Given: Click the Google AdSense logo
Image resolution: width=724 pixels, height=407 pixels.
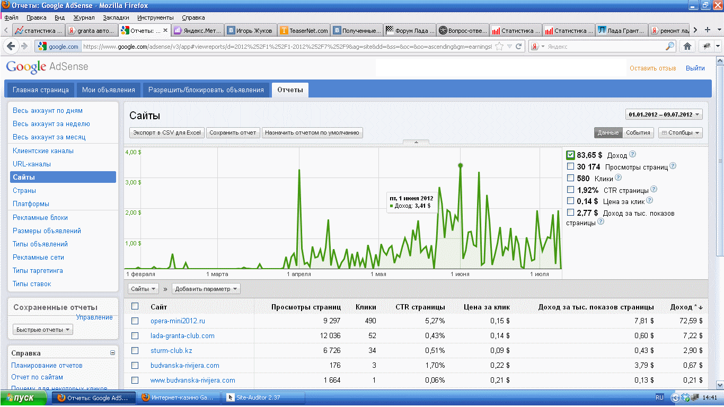Looking at the screenshot, I should pos(47,67).
